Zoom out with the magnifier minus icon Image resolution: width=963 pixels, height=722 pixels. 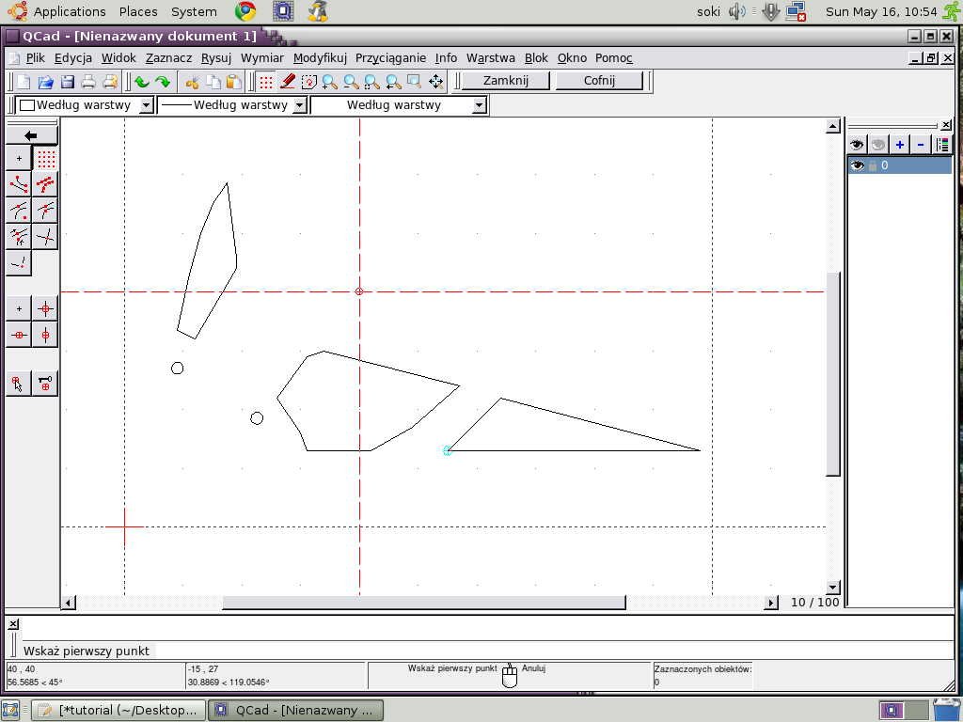(x=352, y=82)
